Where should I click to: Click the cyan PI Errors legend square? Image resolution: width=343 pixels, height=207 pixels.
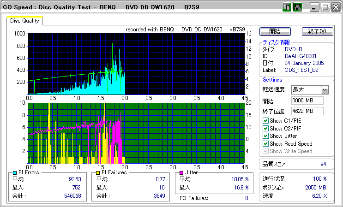tap(15, 172)
